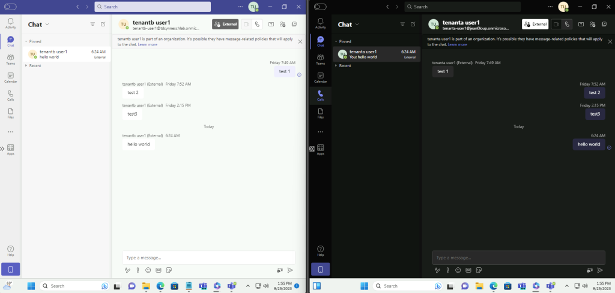Share screen in tenanta user1 chat
Screen dimensions: 615x293
(581, 24)
